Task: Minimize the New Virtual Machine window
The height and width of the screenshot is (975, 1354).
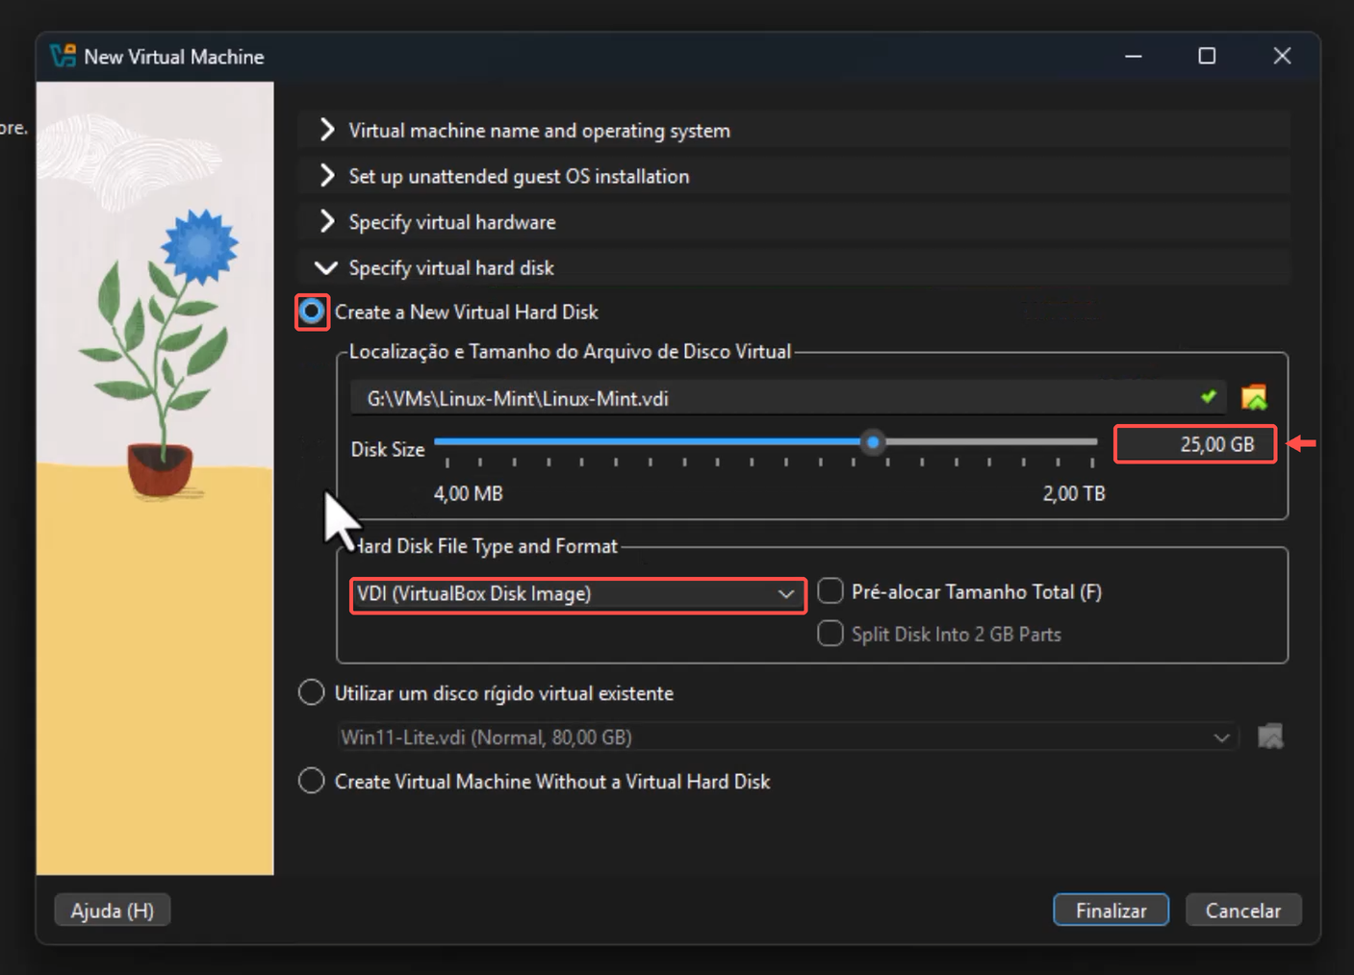Action: 1134,56
